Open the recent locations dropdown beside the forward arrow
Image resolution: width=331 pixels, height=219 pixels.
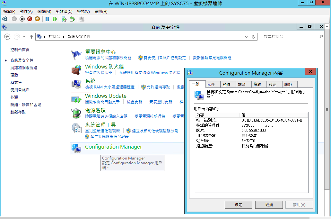tap(24, 37)
